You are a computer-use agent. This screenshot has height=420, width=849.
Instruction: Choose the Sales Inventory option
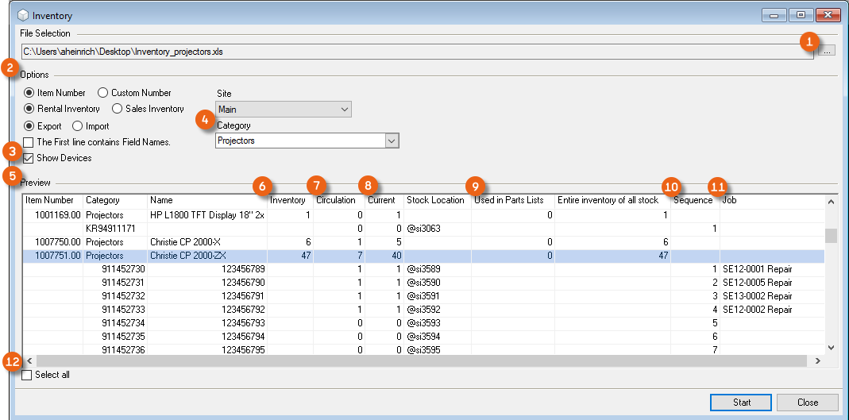(x=118, y=109)
